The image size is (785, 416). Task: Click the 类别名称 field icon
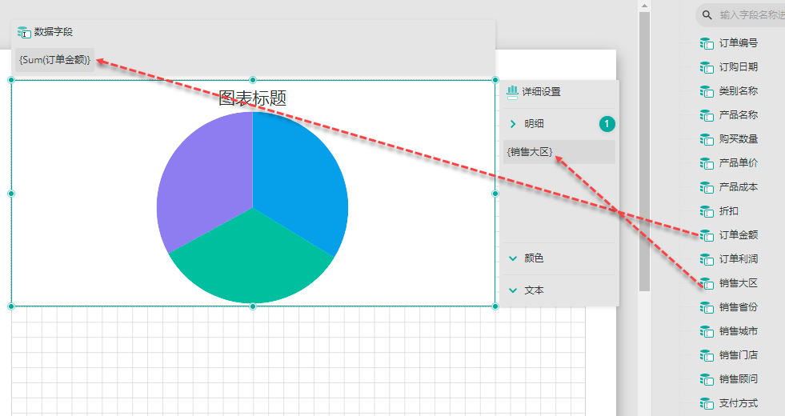707,92
